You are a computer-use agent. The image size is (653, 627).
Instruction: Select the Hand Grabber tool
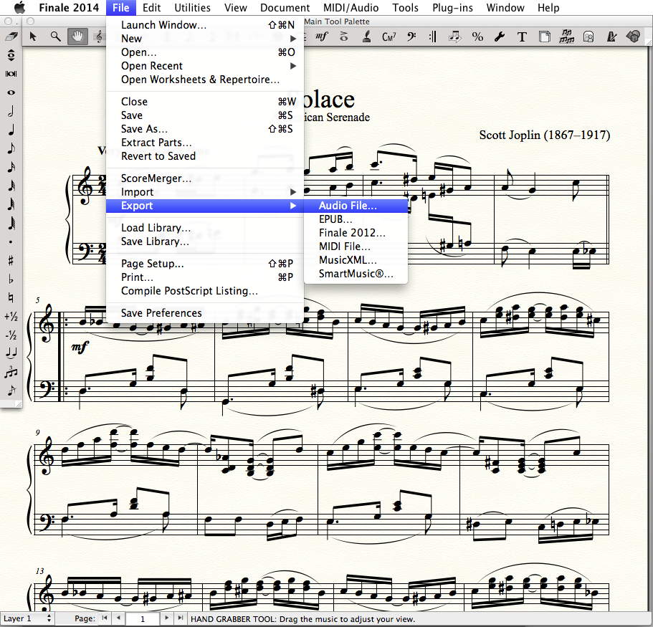[77, 37]
